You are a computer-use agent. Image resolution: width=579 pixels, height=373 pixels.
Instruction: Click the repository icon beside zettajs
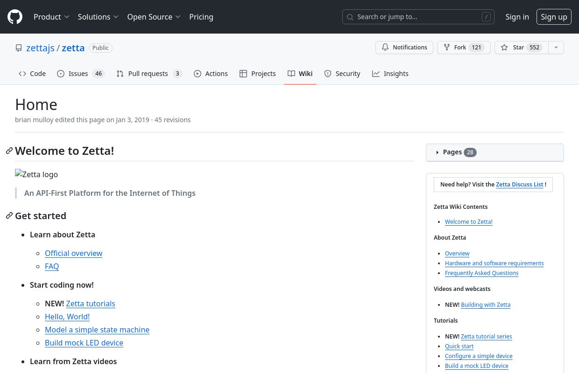point(19,48)
